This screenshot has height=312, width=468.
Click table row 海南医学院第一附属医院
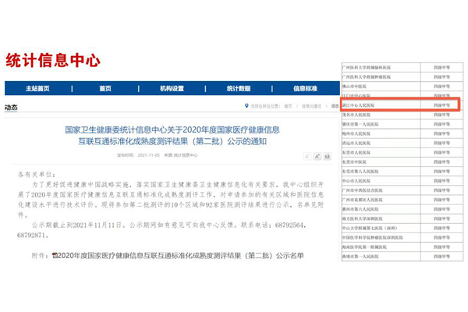click(x=402, y=247)
